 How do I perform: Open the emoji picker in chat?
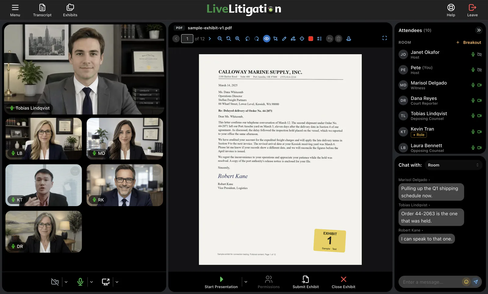click(466, 282)
